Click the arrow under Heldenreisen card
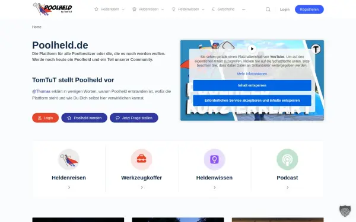 69,187
